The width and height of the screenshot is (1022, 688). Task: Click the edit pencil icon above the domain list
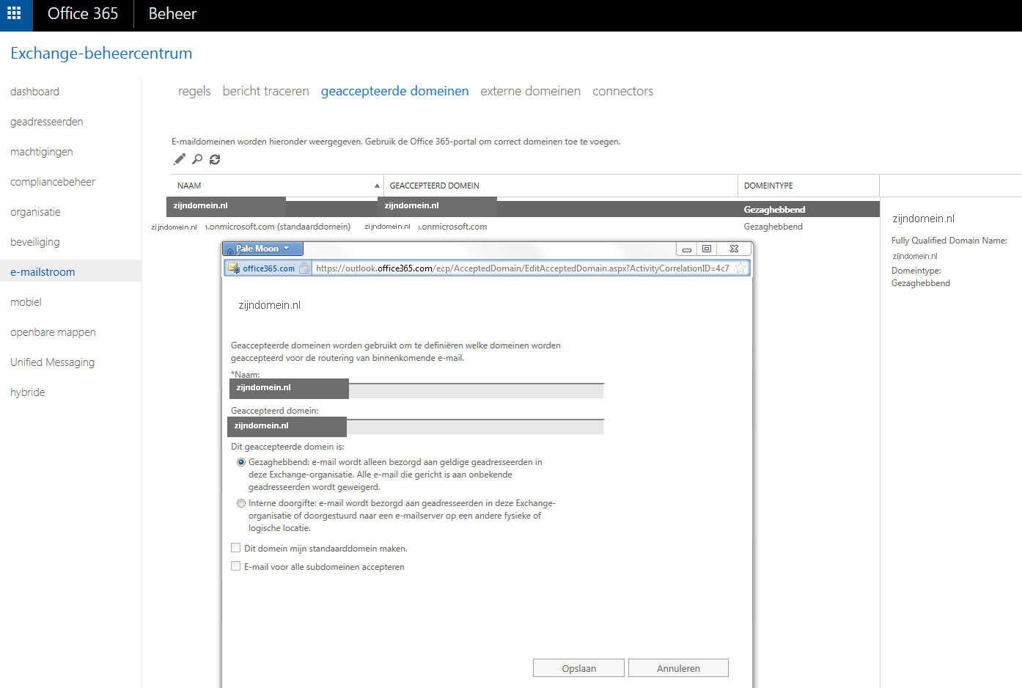tap(180, 159)
